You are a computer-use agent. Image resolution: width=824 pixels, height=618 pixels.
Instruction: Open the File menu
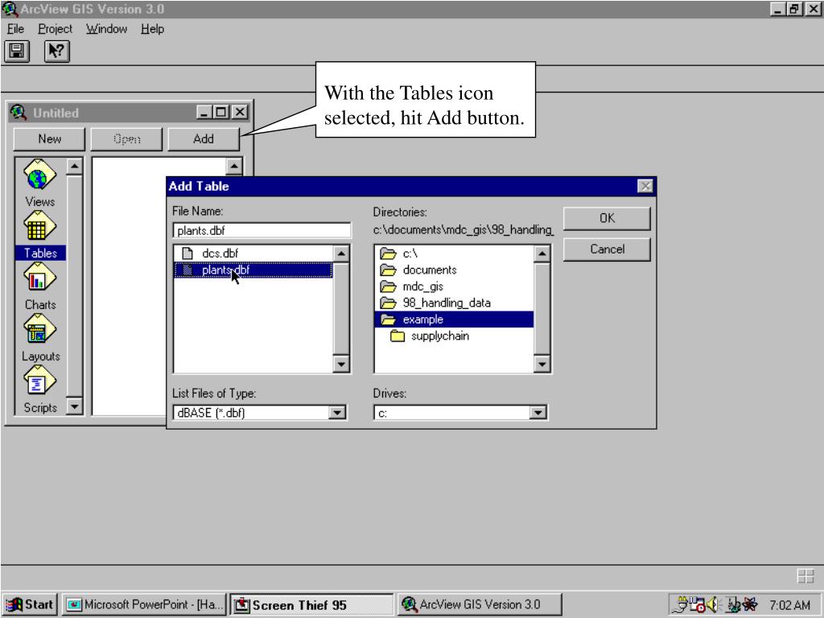tap(15, 29)
